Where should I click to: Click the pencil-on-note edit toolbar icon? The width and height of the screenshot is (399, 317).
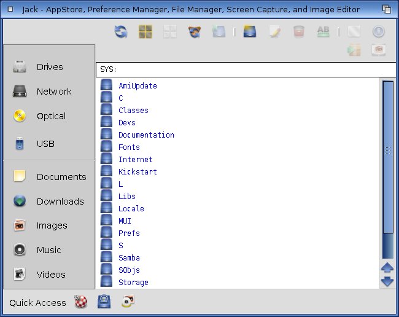274,32
